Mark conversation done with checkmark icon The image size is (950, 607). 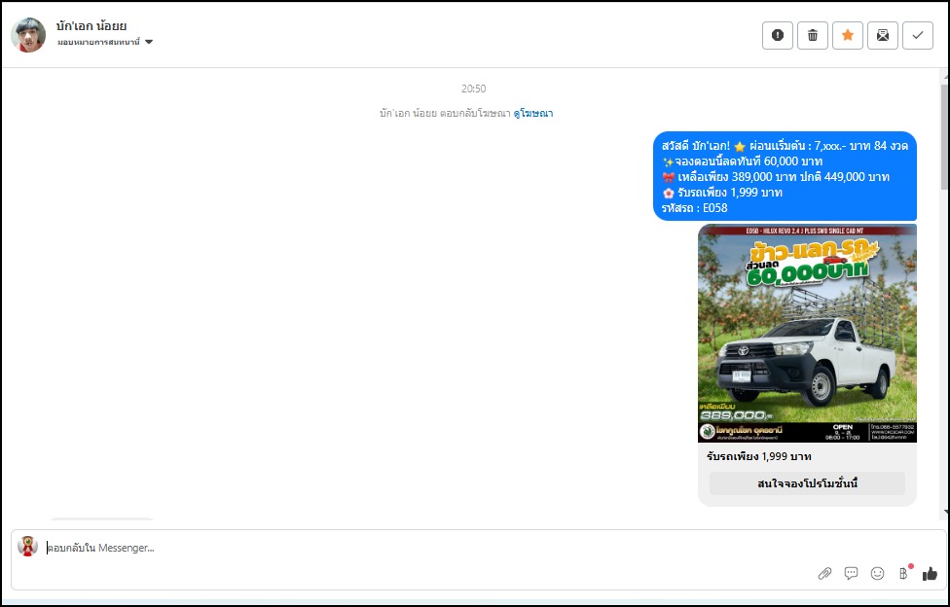click(x=918, y=35)
